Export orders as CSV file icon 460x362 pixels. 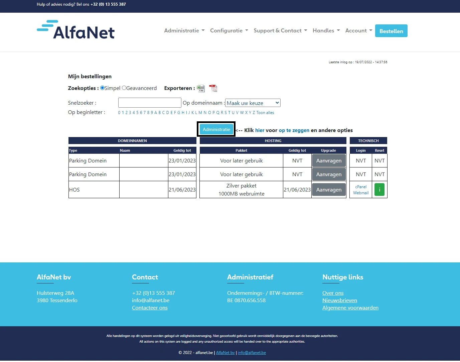click(x=200, y=88)
